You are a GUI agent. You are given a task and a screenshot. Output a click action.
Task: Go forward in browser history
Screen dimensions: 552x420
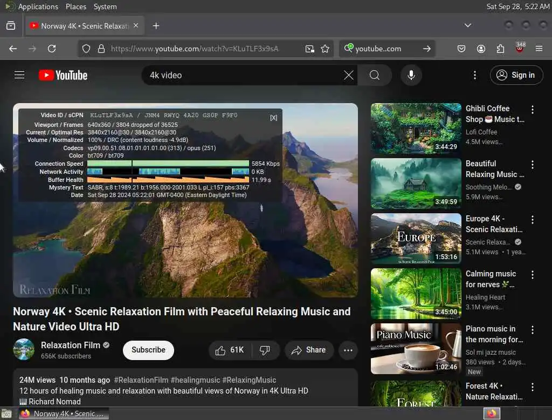click(32, 49)
